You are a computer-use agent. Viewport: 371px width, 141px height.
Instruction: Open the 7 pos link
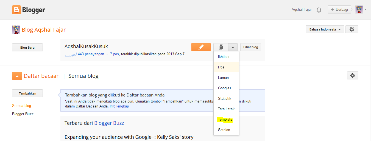point(114,54)
